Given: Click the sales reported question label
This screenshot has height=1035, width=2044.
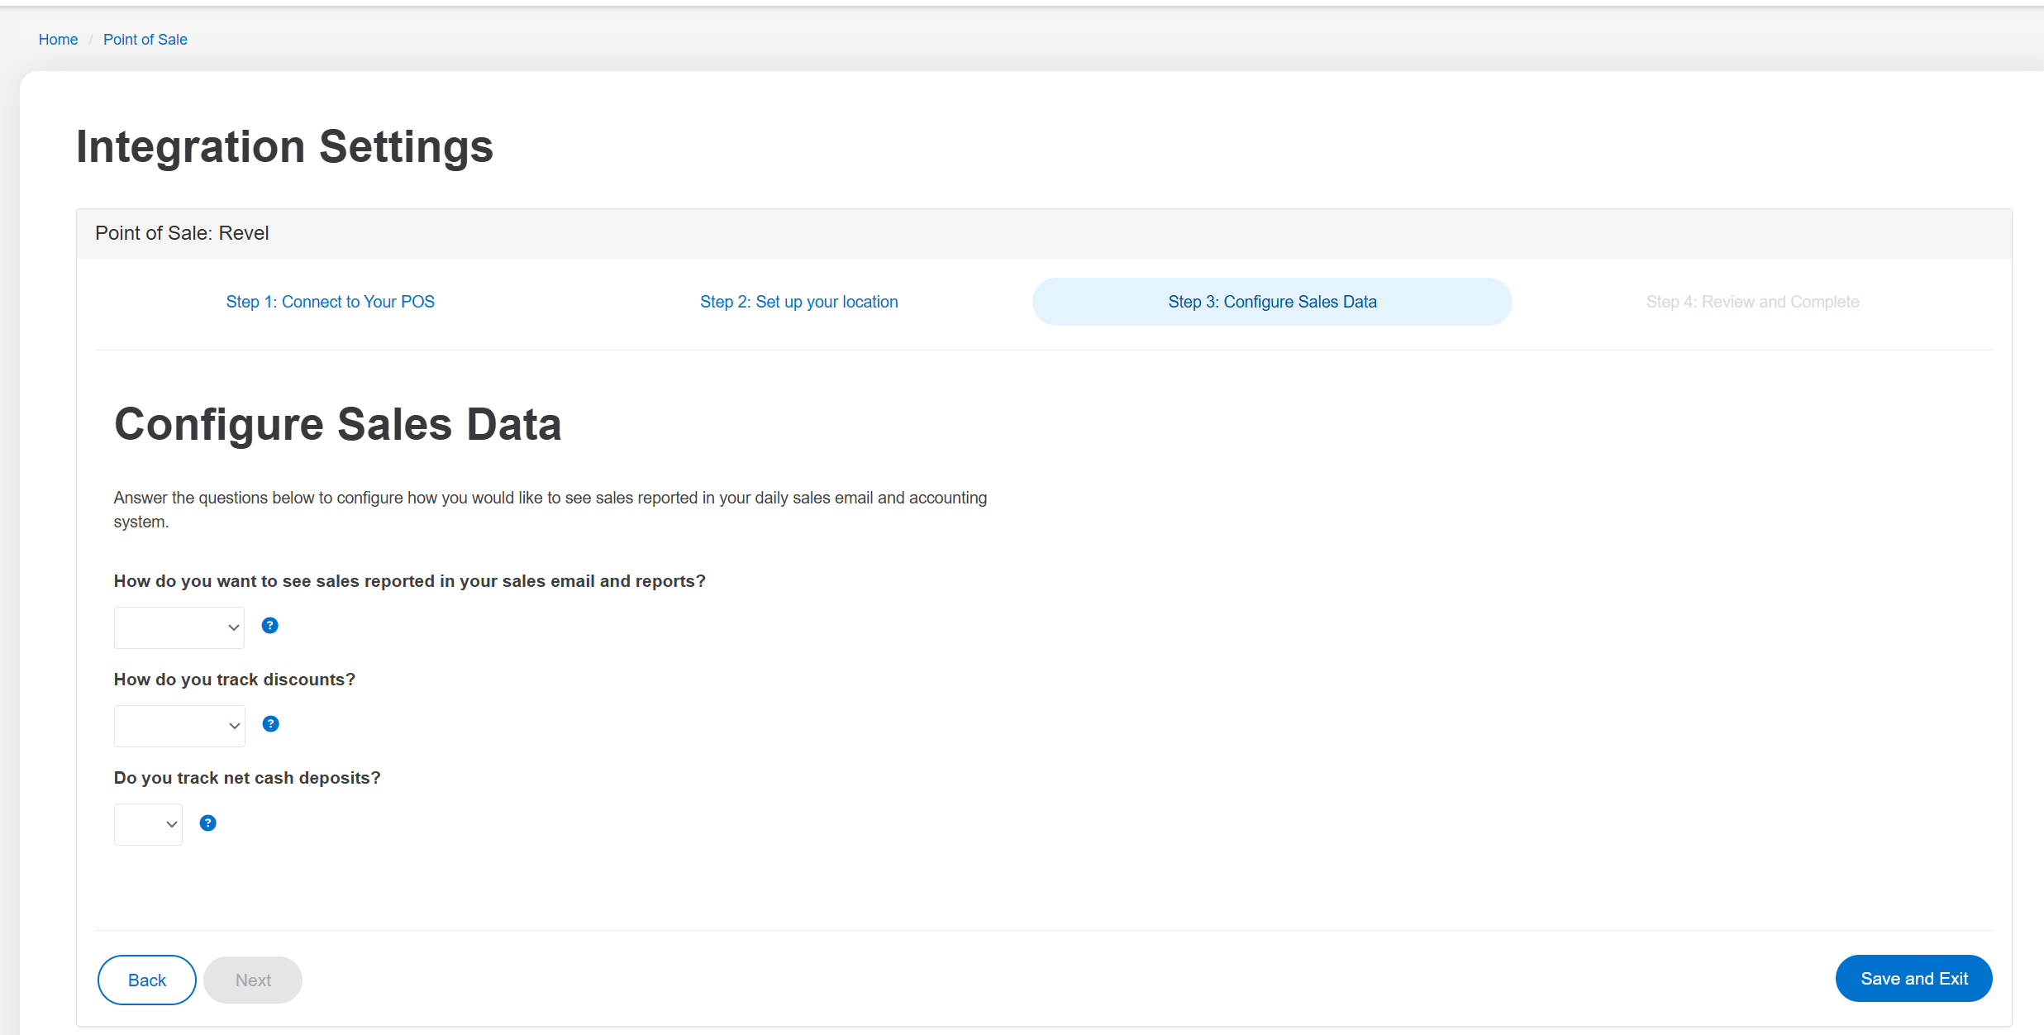Looking at the screenshot, I should [410, 581].
